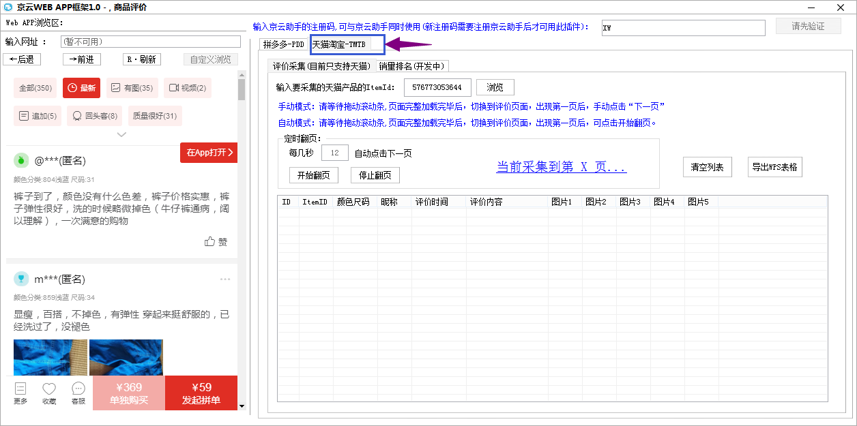Click the 颜色分类:804浅蓝 尺码:31 text
This screenshot has width=857, height=426.
pyautogui.click(x=54, y=179)
